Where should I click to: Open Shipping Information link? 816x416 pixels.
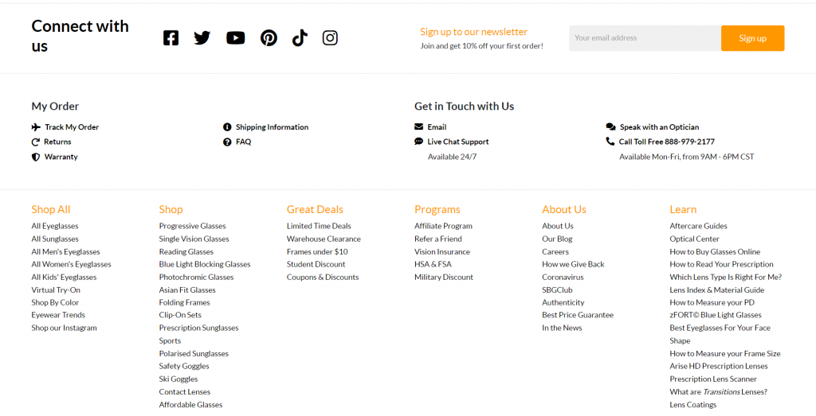[x=273, y=127]
